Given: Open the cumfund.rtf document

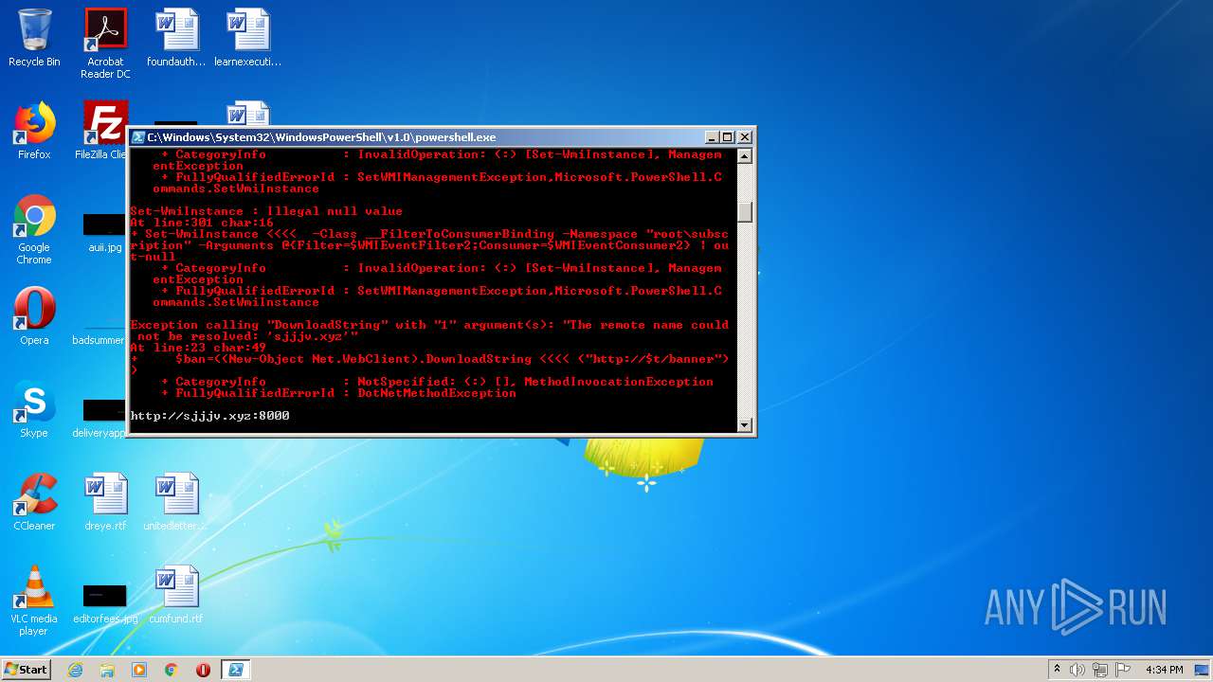Looking at the screenshot, I should pos(176,595).
